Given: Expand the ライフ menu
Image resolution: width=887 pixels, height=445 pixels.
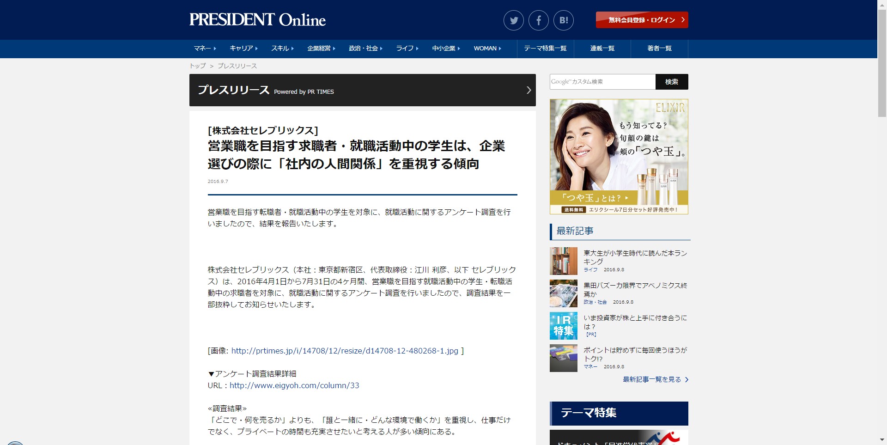Looking at the screenshot, I should [407, 49].
